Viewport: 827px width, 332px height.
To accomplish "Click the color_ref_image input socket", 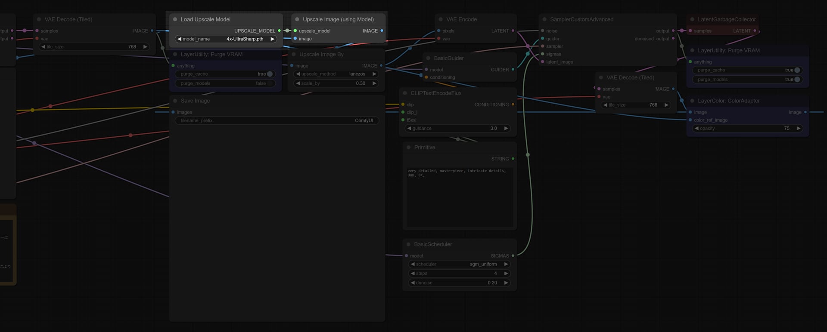I will pos(690,120).
